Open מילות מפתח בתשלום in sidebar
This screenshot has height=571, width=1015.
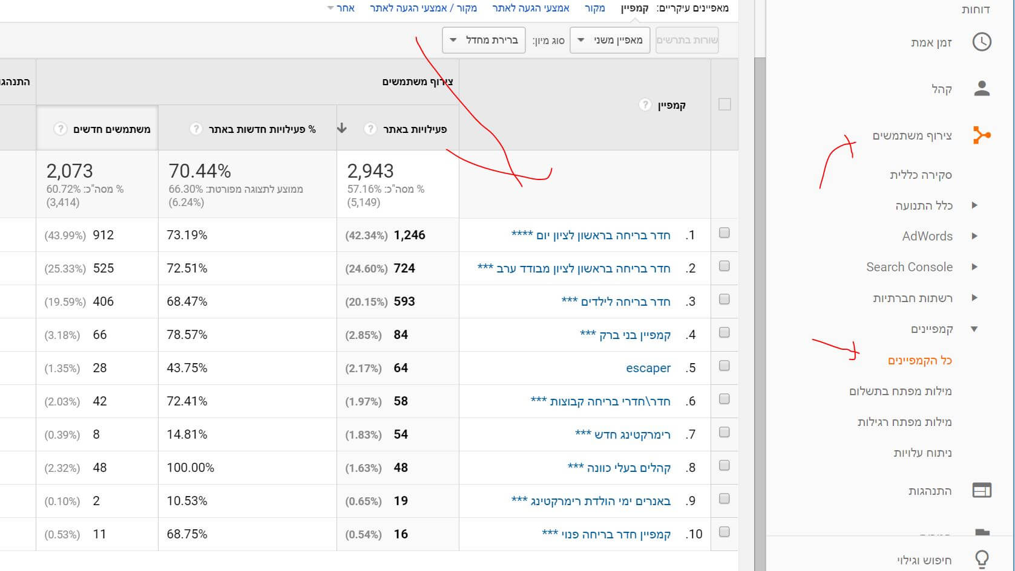click(901, 391)
